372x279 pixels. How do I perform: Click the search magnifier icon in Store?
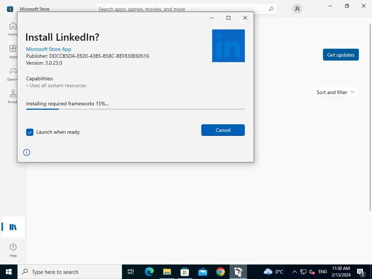tap(271, 9)
